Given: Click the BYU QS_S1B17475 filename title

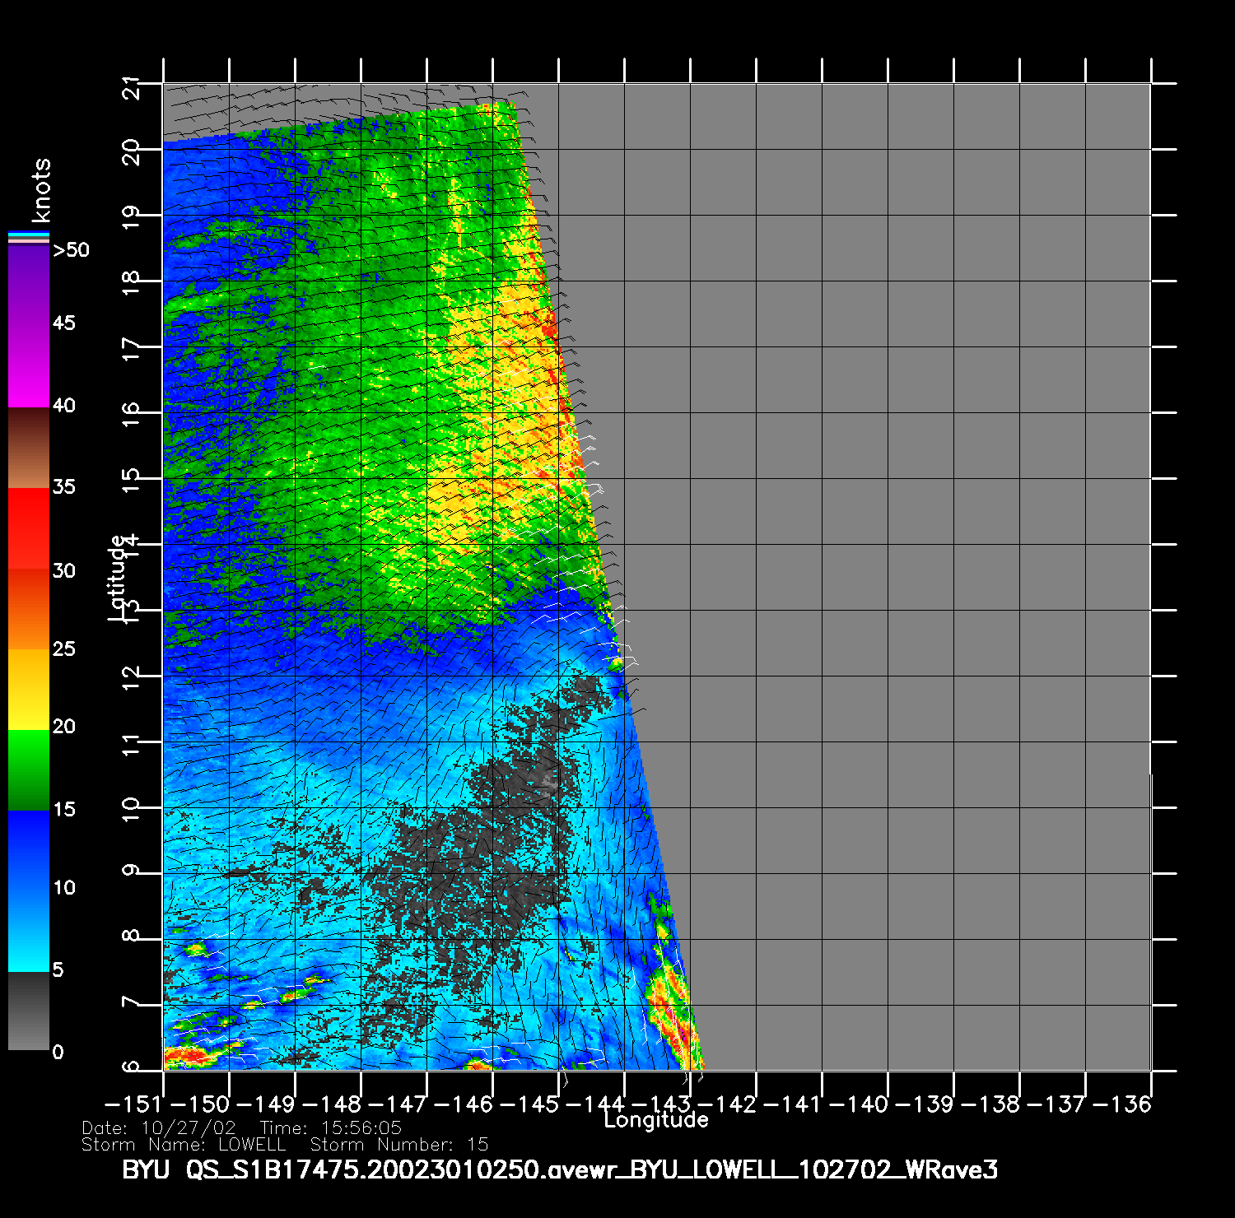Looking at the screenshot, I should [560, 1169].
